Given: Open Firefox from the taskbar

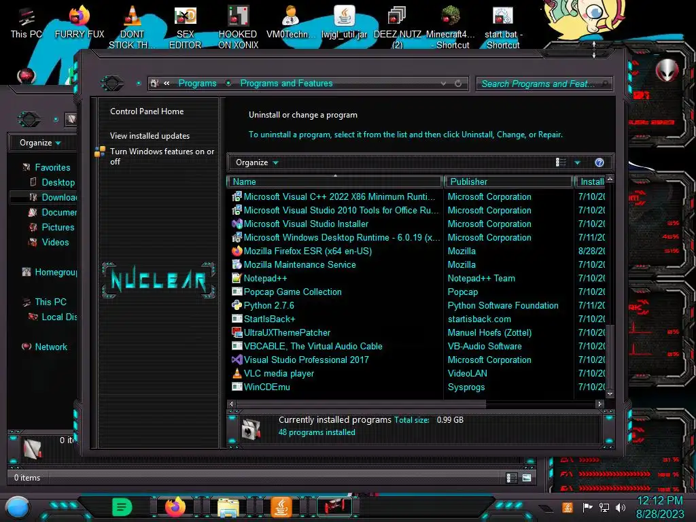Looking at the screenshot, I should pyautogui.click(x=175, y=507).
